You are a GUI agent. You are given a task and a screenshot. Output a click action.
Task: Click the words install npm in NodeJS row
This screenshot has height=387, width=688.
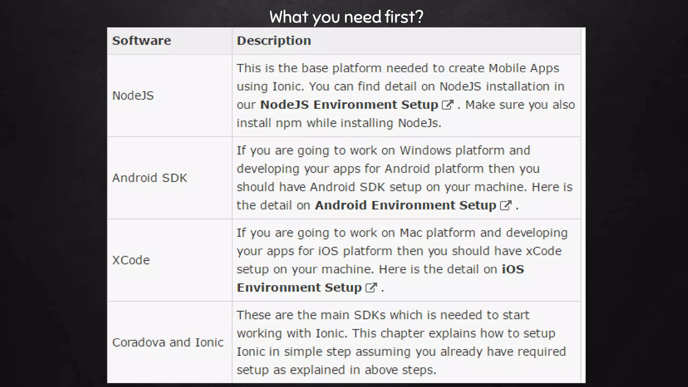(269, 123)
